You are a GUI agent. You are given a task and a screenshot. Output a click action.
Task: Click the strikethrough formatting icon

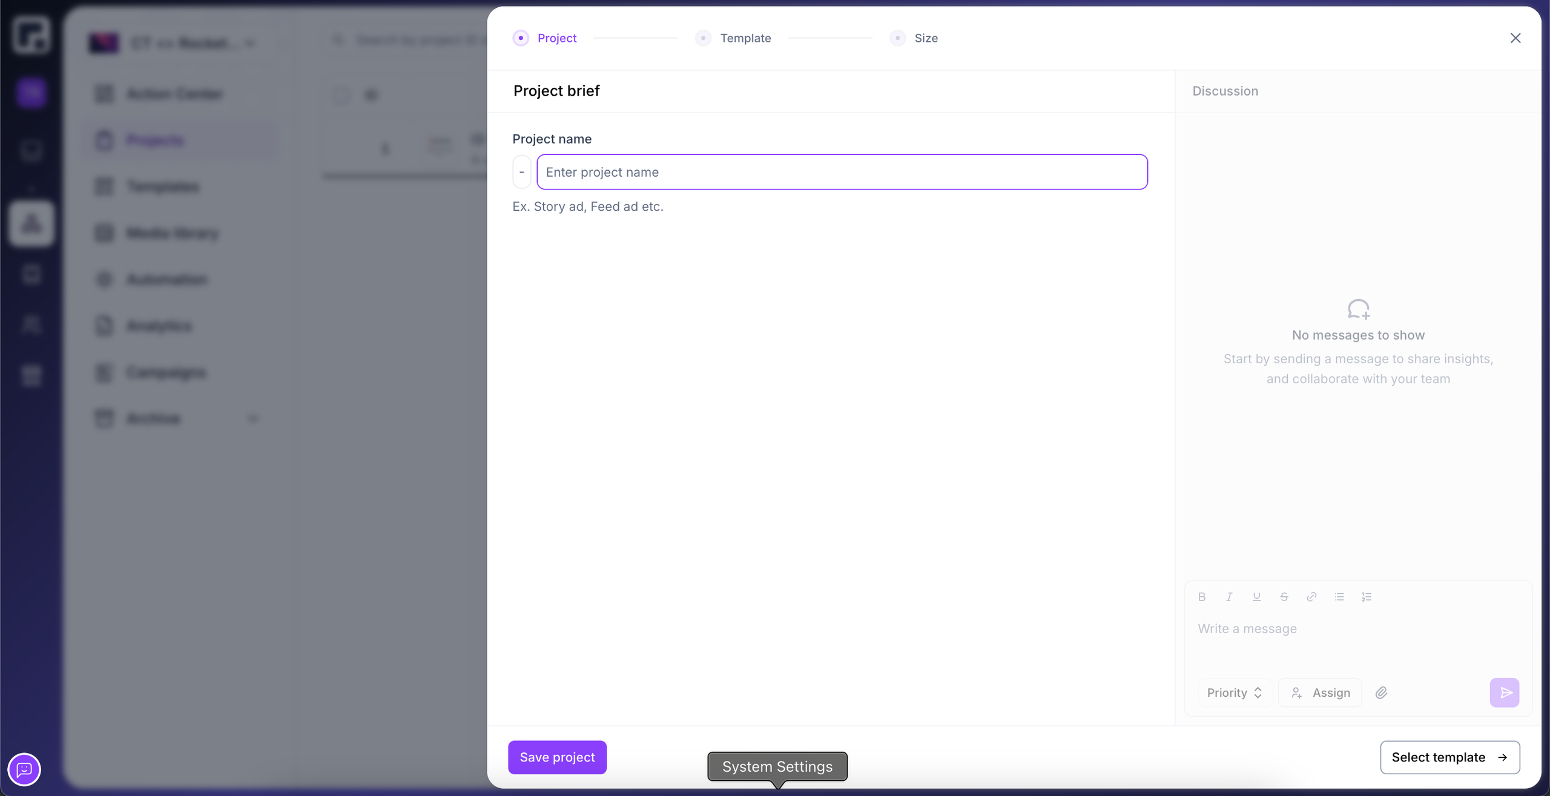click(1284, 597)
